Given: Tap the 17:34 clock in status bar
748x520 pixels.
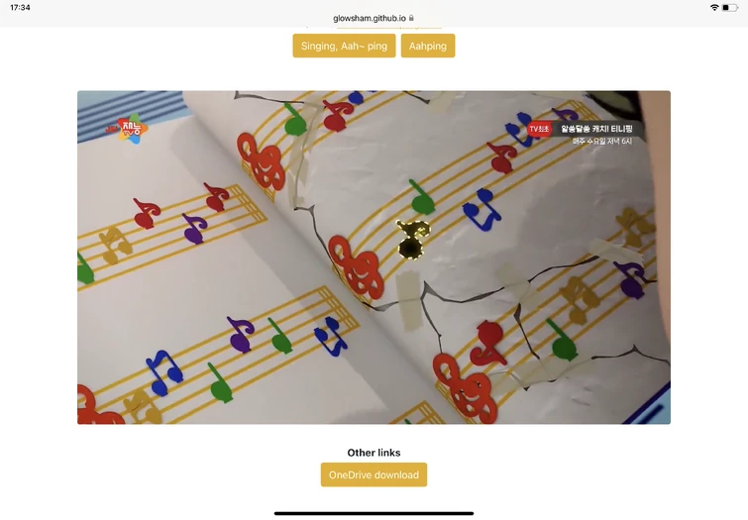Looking at the screenshot, I should 20,8.
